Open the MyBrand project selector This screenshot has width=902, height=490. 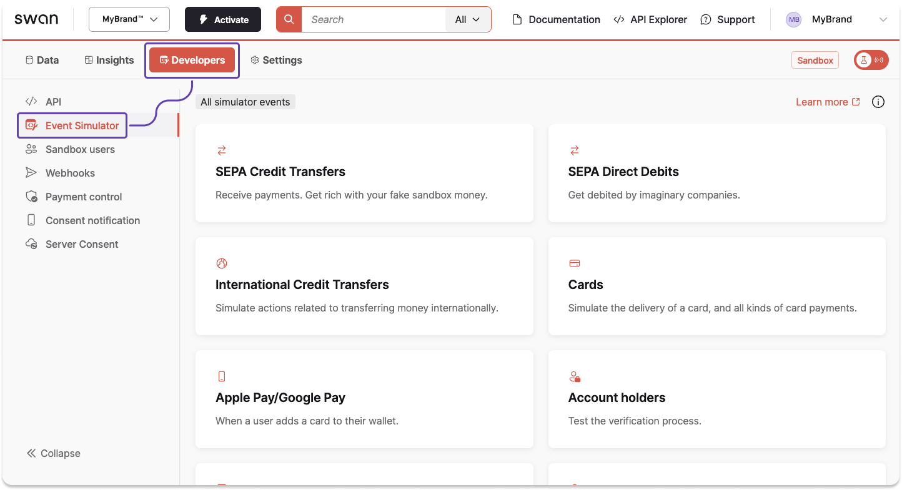(129, 19)
